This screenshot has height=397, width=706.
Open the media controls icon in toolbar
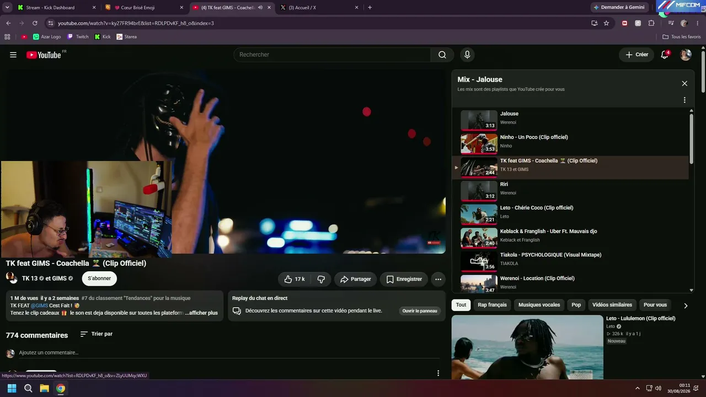[671, 23]
